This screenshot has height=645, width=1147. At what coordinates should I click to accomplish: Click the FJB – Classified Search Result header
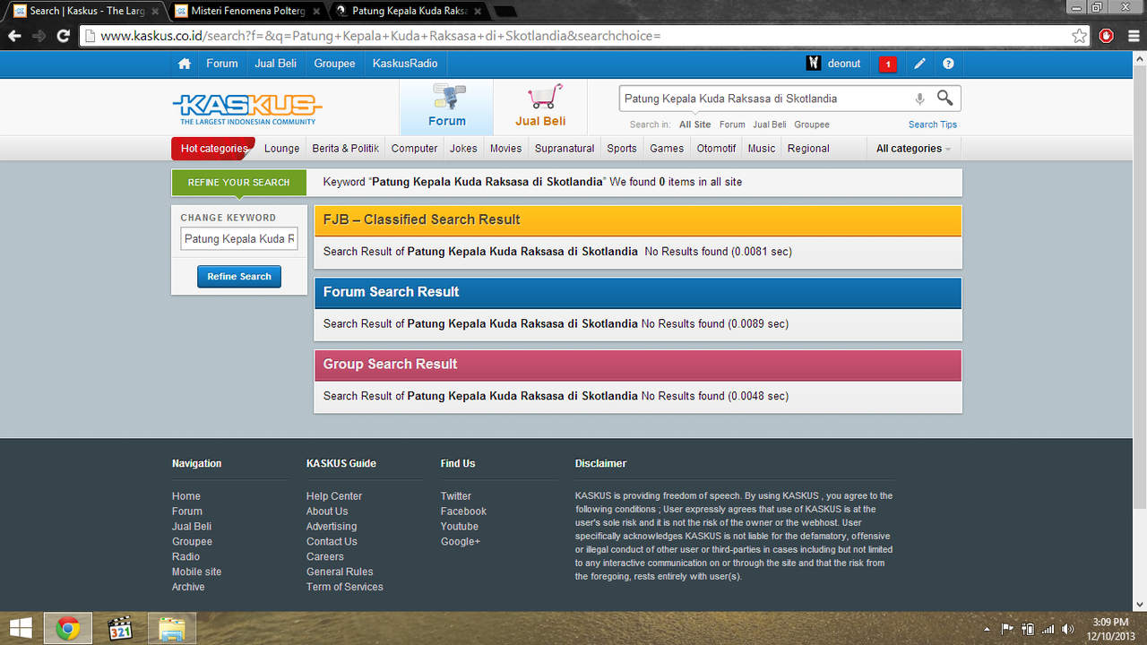pyautogui.click(x=638, y=220)
